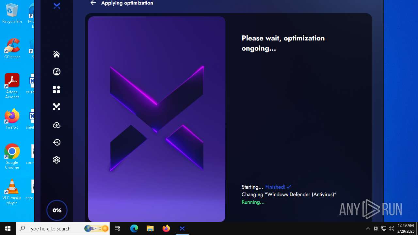
Task: Open the network tray icon
Action: click(x=384, y=228)
